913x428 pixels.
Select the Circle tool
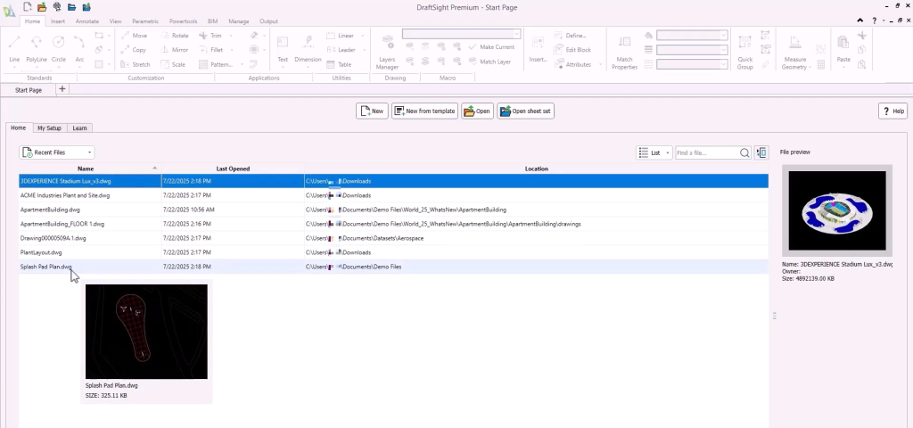pyautogui.click(x=58, y=49)
